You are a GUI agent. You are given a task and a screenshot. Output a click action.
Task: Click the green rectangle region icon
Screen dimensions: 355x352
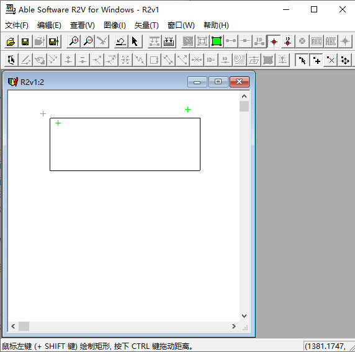[x=217, y=42]
